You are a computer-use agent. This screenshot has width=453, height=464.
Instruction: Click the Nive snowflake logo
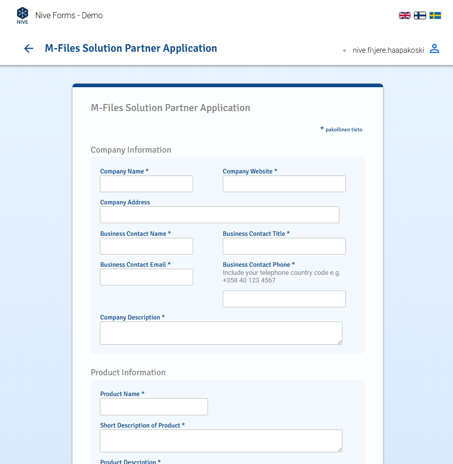[x=22, y=15]
